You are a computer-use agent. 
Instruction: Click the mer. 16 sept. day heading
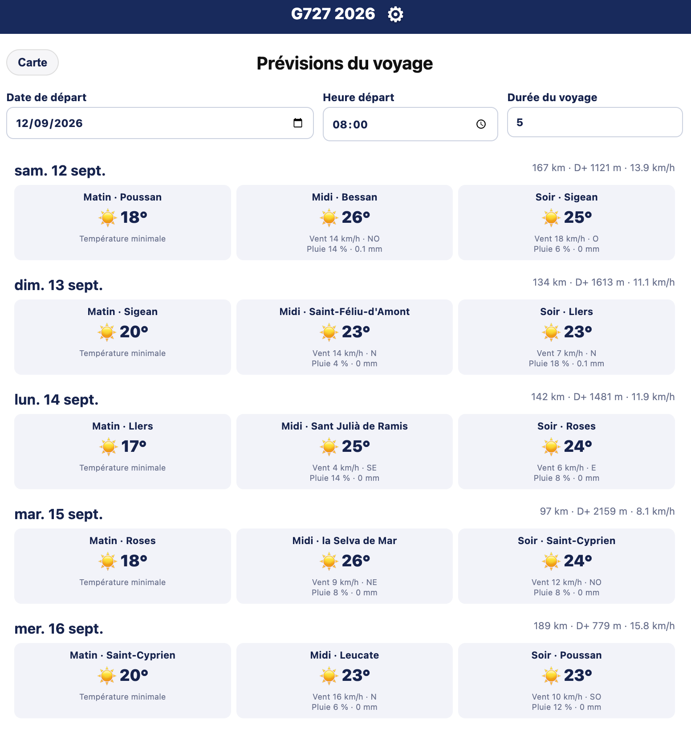[59, 629]
